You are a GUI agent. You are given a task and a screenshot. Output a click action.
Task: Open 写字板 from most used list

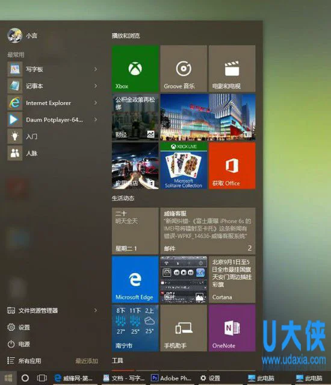coord(54,69)
